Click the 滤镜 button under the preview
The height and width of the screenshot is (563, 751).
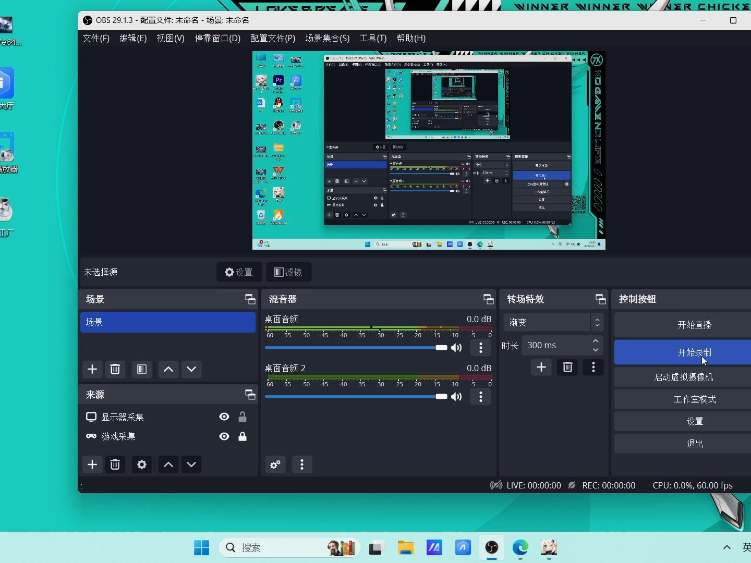click(288, 272)
